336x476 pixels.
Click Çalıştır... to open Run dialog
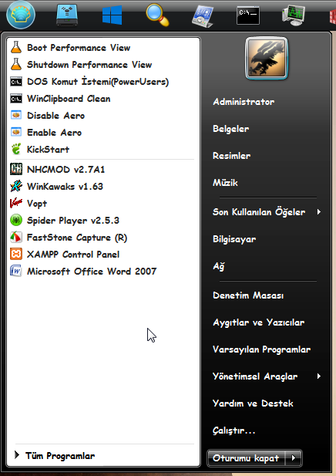[x=234, y=430]
